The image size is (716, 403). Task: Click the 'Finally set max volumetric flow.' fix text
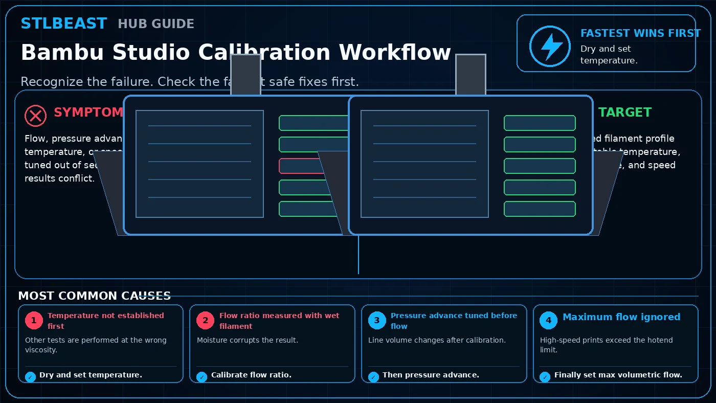[618, 375]
